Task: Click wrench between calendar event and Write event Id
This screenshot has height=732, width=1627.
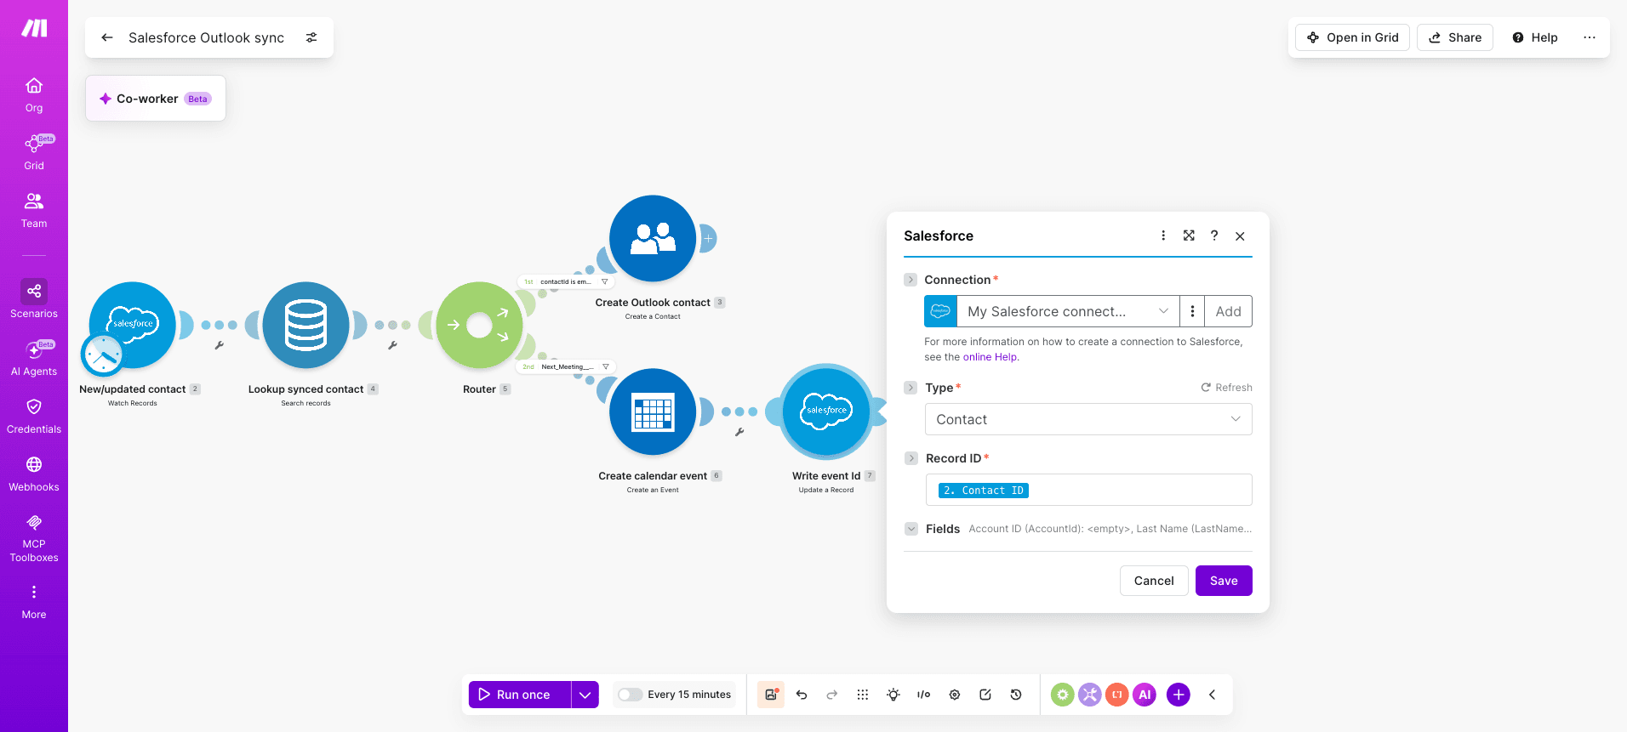Action: pos(739,432)
